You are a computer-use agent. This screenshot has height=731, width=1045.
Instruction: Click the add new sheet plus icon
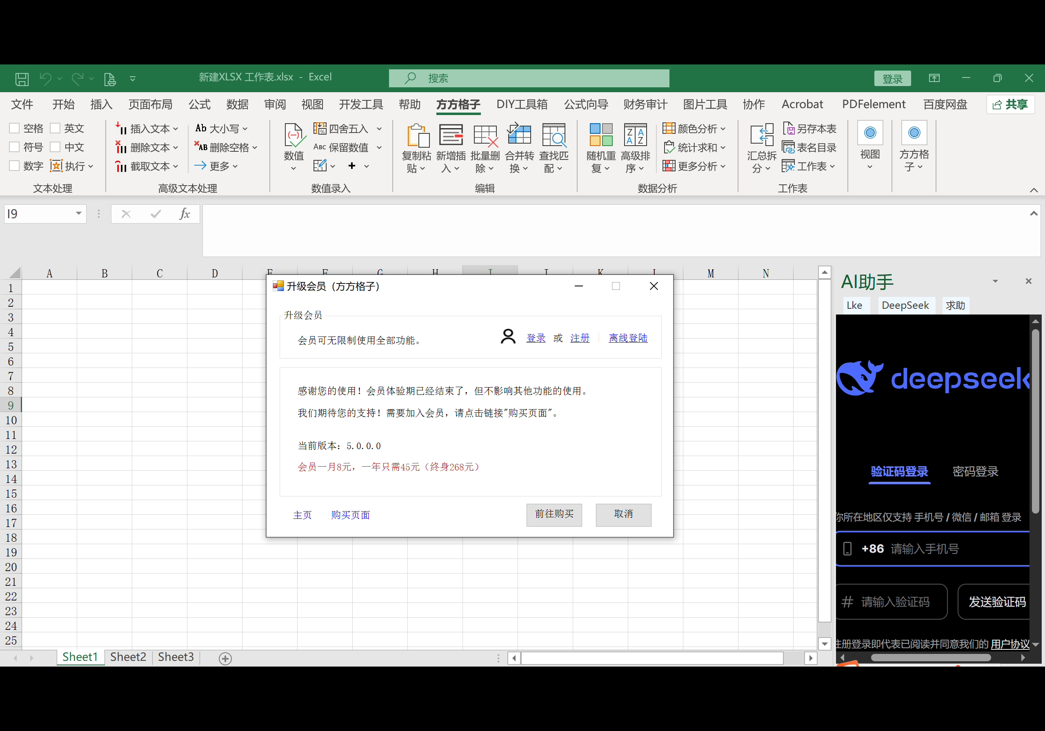(225, 658)
